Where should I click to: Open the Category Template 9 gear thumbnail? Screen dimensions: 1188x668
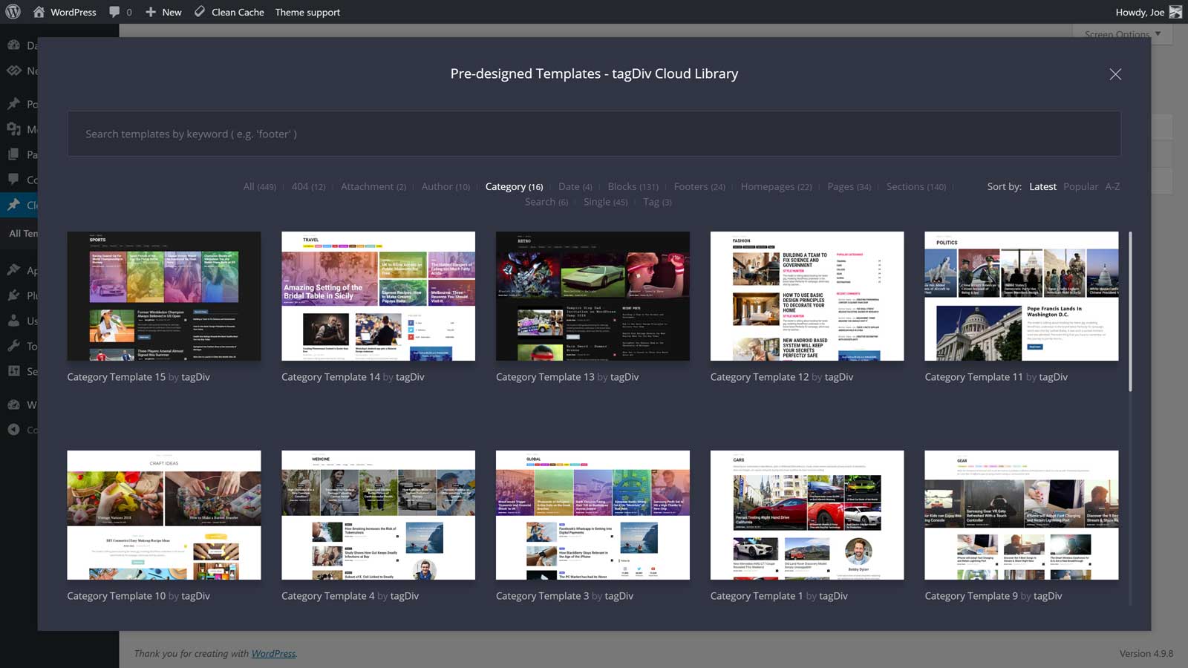tap(1022, 515)
